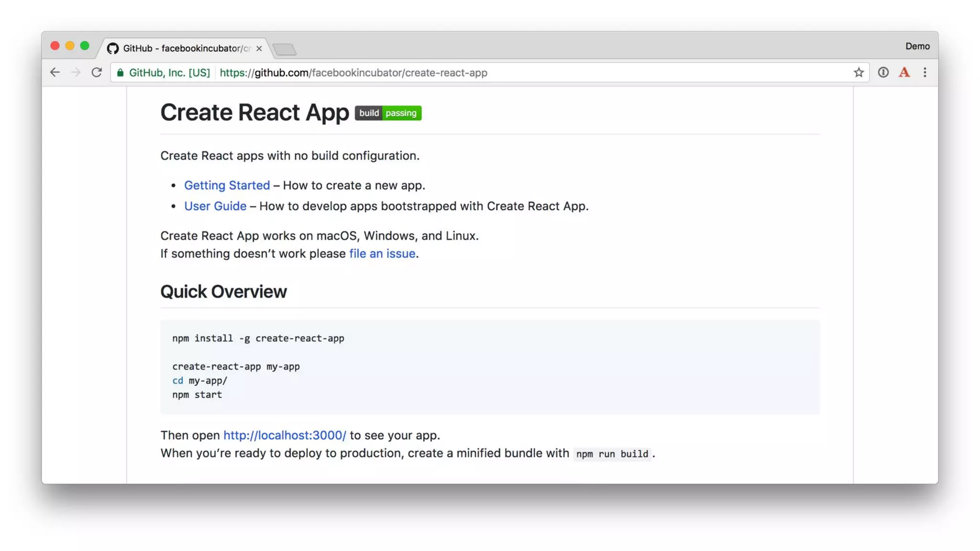Viewport: 980px width, 551px height.
Task: Click the GitHub favicon in tab
Action: point(112,48)
